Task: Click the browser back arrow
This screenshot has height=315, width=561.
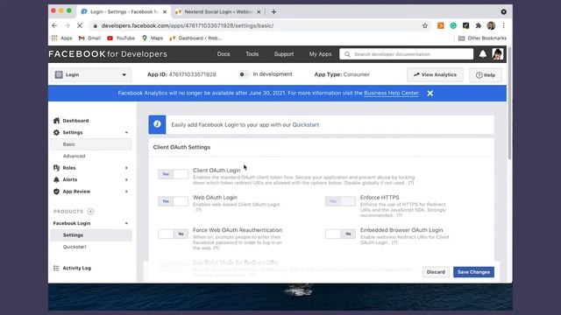Action: (54, 25)
